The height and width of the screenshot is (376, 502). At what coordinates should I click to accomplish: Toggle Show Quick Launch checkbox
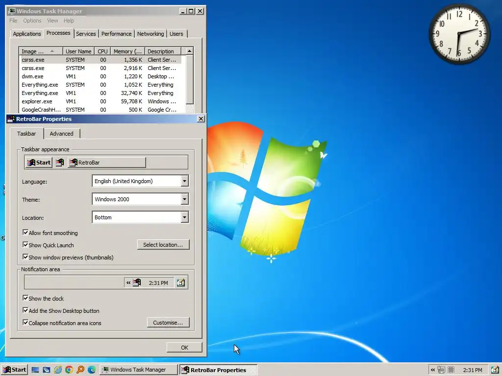coord(25,245)
